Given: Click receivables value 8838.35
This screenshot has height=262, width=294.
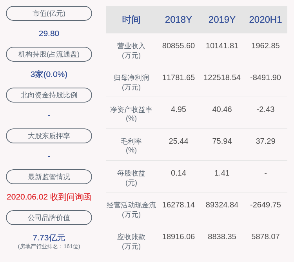Looking at the screenshot, I should [222, 236].
